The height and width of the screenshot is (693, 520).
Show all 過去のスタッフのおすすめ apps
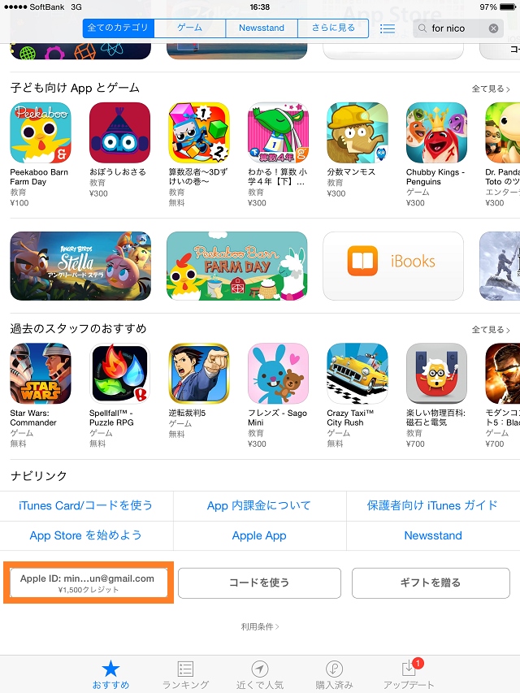pyautogui.click(x=491, y=330)
